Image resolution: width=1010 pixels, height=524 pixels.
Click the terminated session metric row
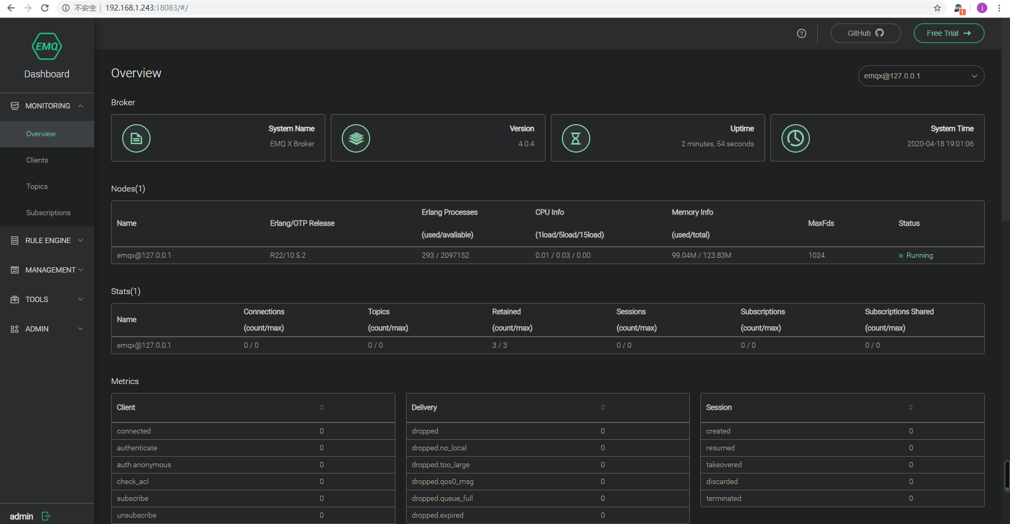coord(842,498)
